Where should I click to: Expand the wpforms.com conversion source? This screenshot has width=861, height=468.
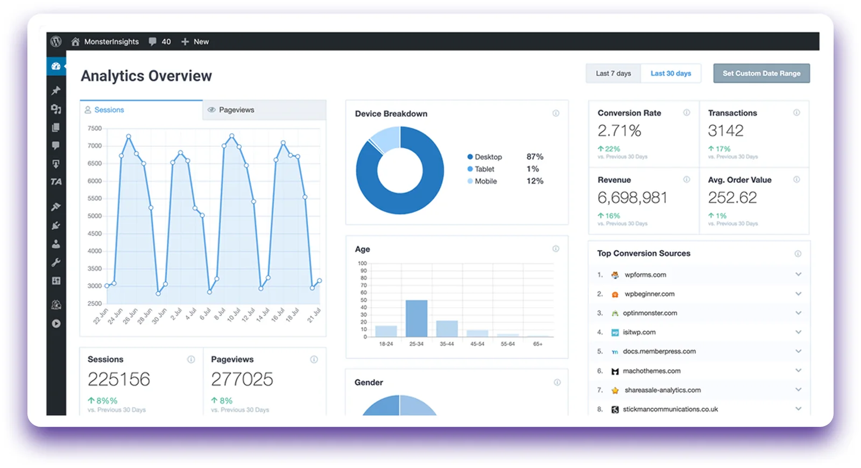click(x=798, y=274)
